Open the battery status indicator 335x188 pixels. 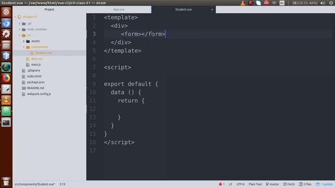click(305, 3)
